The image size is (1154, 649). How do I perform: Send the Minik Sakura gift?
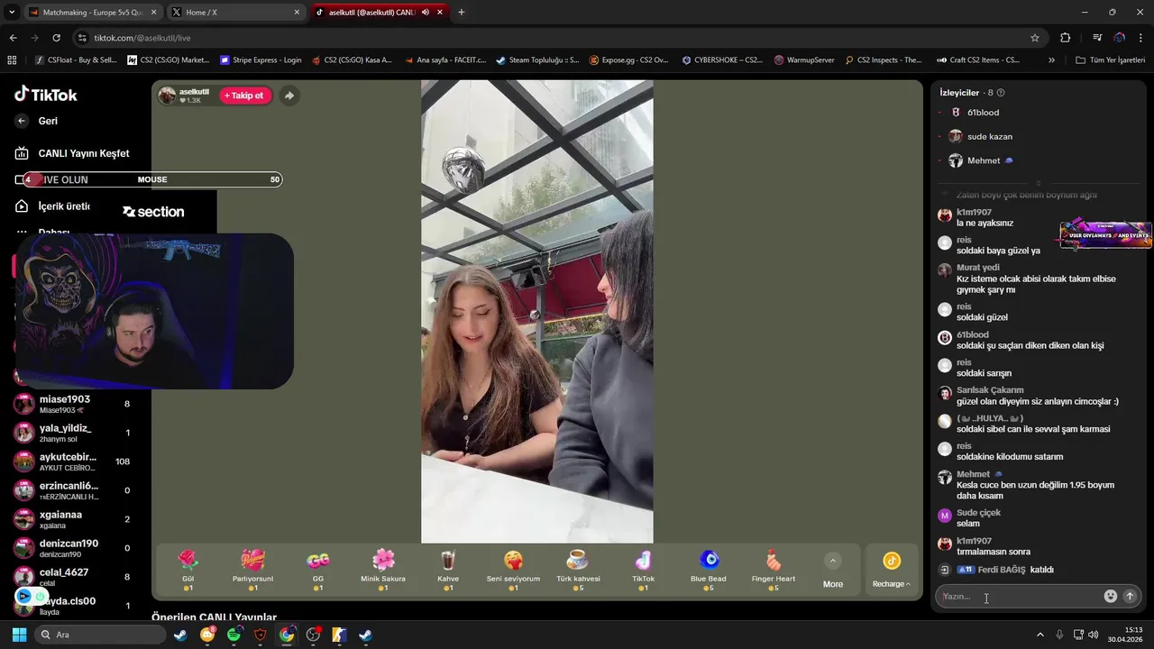coord(383,570)
